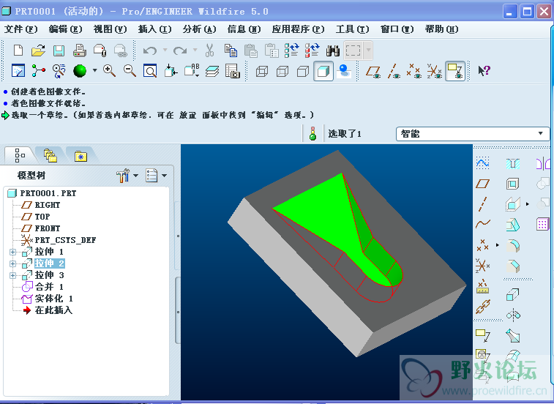Open the appearance gallery dropdown arrow
This screenshot has width=554, height=404.
[94, 70]
